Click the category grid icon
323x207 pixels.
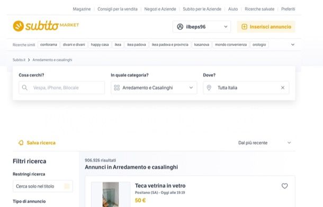(x=117, y=88)
